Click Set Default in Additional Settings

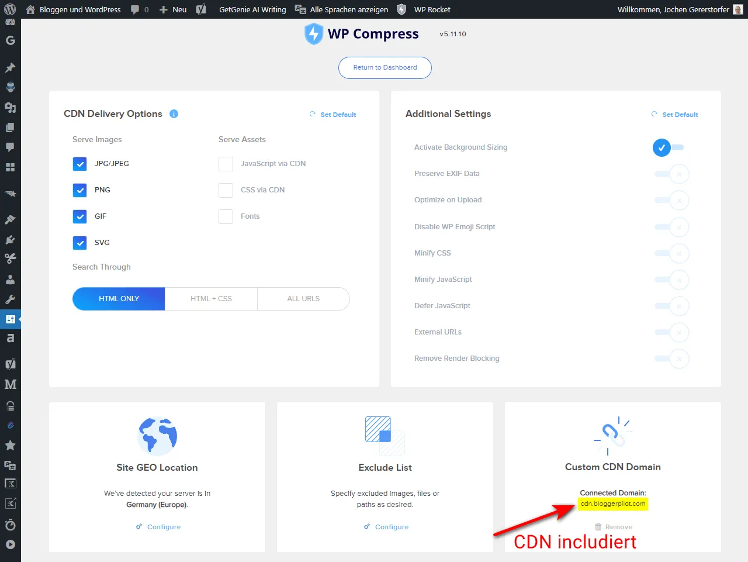pos(675,115)
